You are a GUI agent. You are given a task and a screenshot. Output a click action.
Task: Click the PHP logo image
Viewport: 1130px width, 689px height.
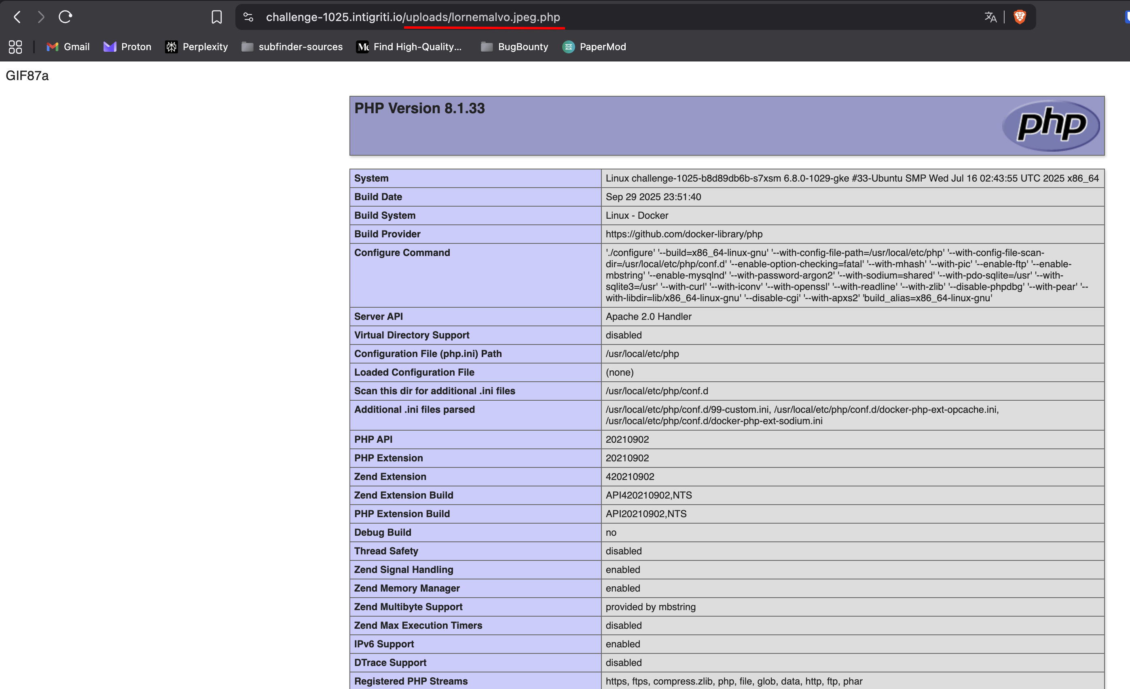click(x=1051, y=125)
